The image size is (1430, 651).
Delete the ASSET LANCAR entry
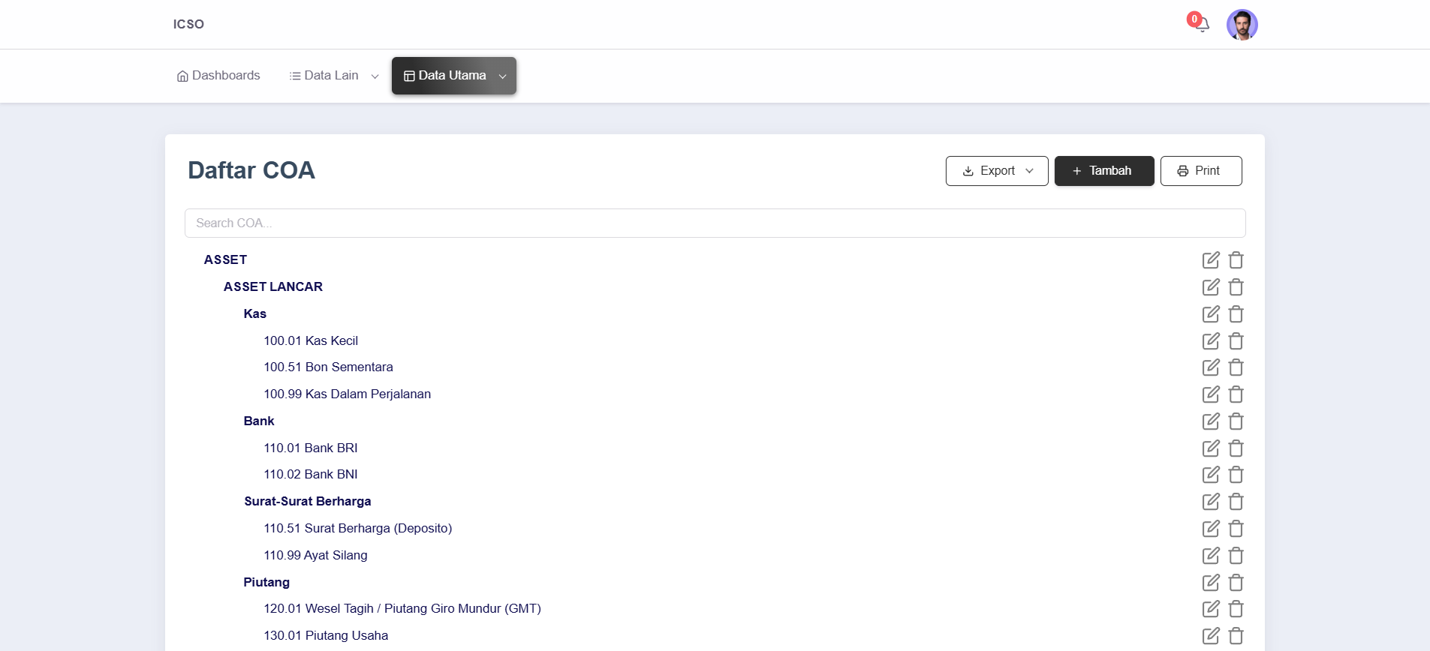(x=1236, y=287)
